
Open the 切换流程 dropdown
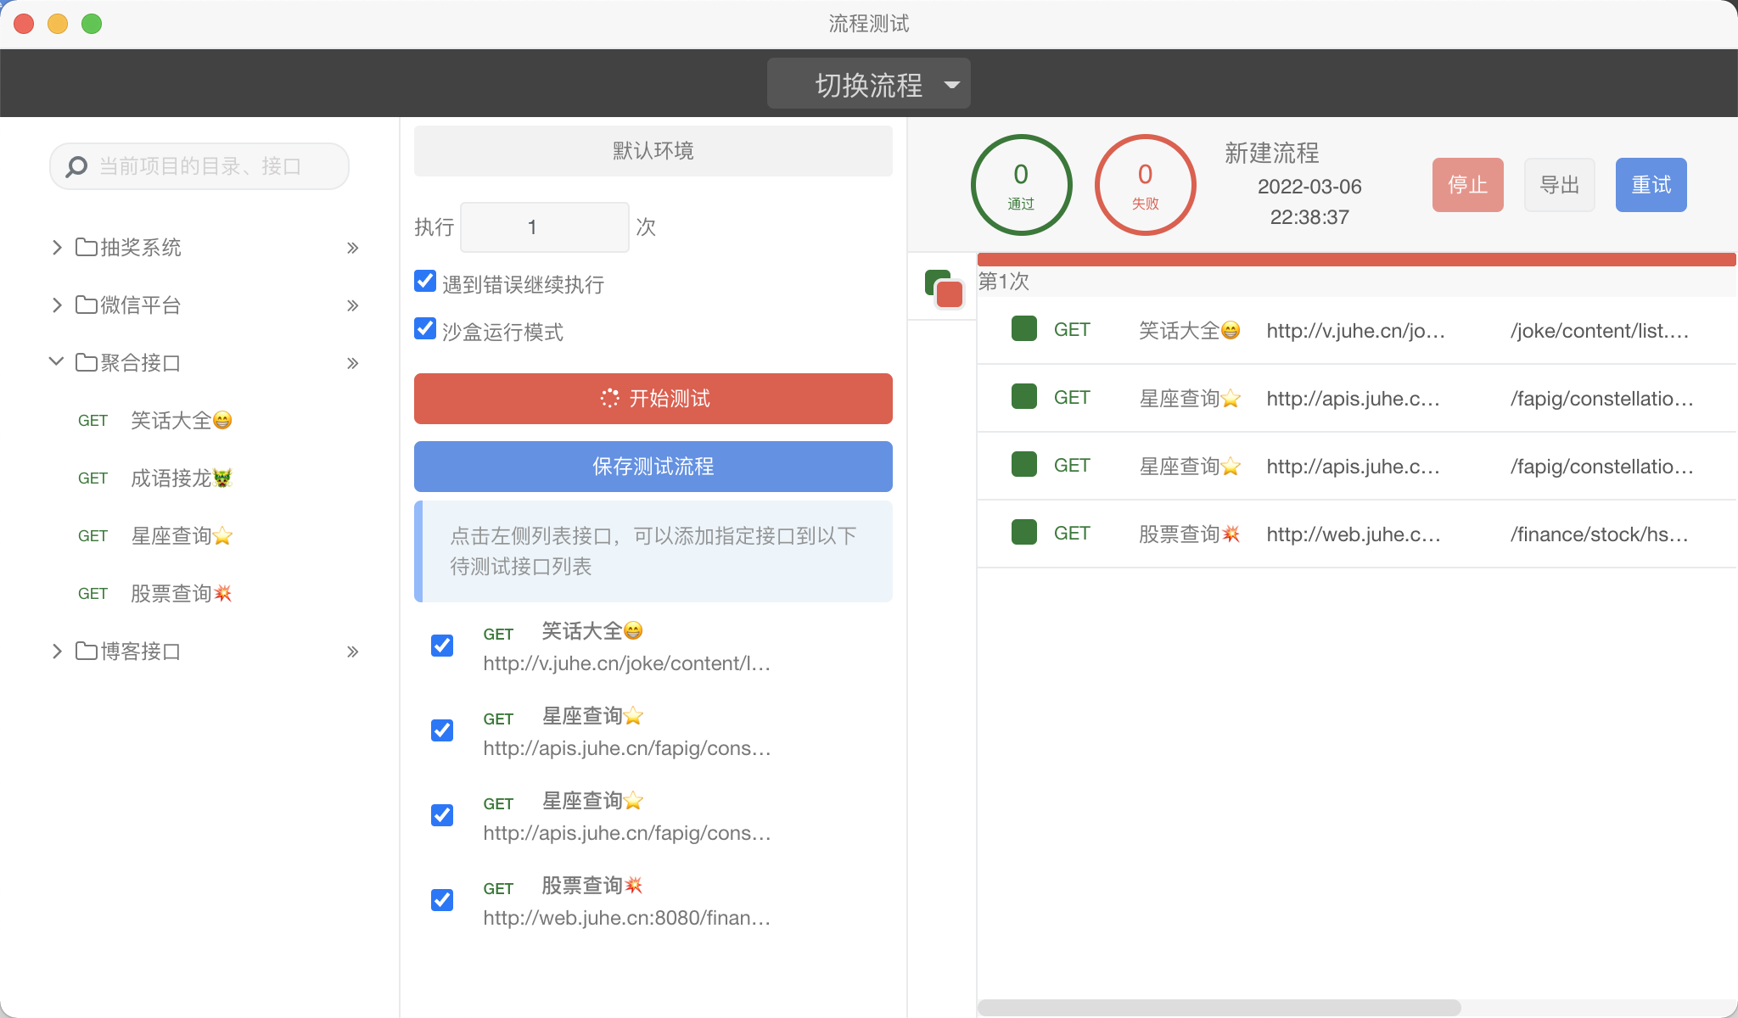[869, 84]
